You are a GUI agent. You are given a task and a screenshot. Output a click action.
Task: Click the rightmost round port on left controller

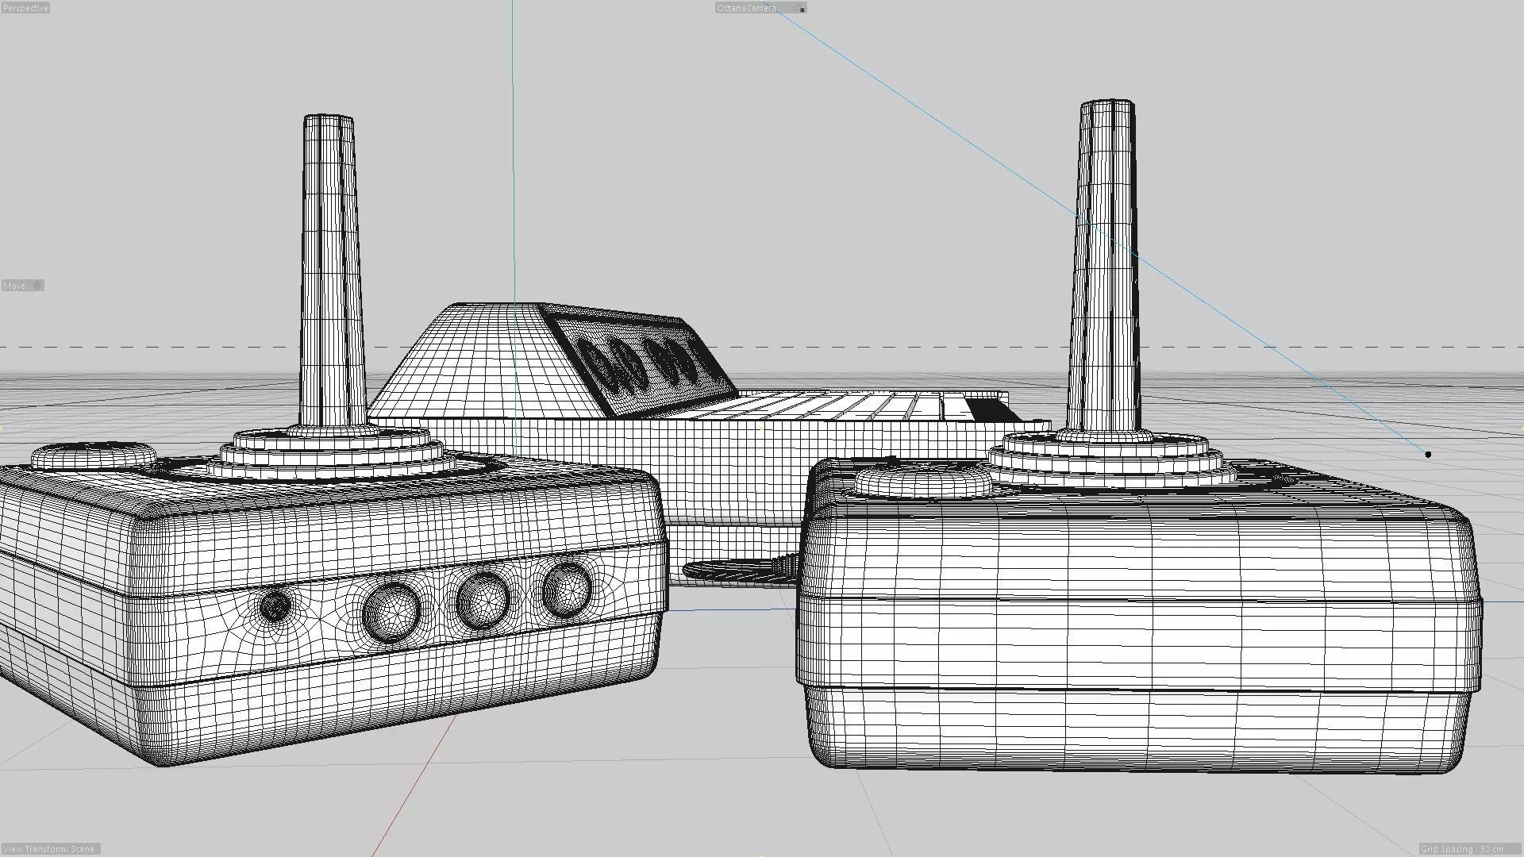pyautogui.click(x=566, y=591)
